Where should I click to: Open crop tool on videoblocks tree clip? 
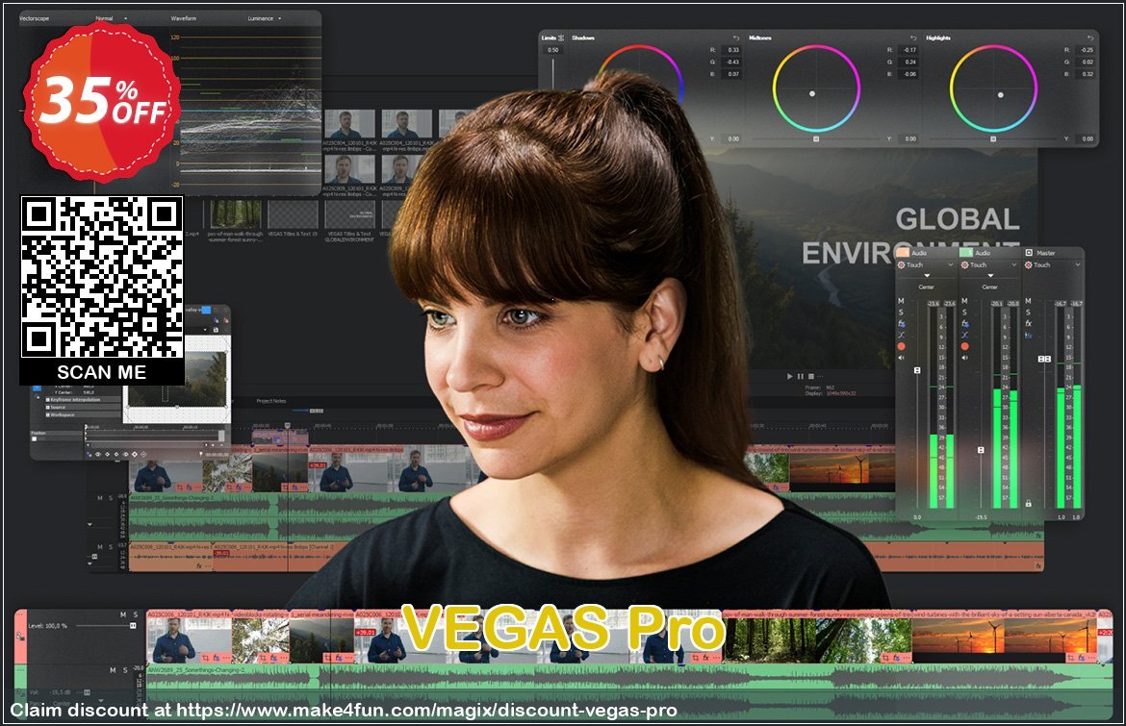click(263, 657)
